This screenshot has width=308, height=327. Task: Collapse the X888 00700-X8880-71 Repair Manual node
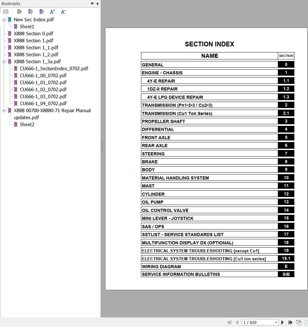coord(4,111)
